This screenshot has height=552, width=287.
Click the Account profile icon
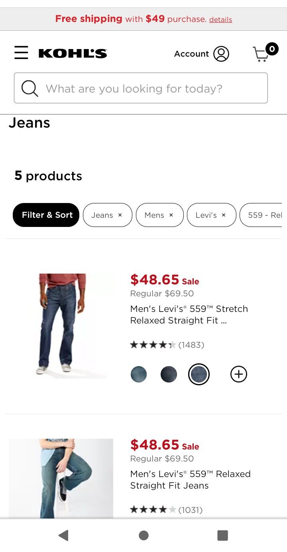tap(222, 53)
